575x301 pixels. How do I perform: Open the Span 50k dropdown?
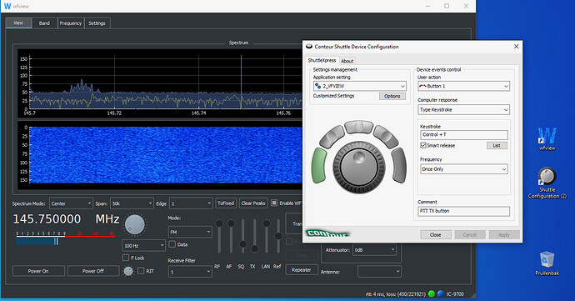pos(132,203)
